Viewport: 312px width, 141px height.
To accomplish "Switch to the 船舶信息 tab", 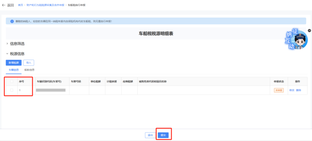I will (x=29, y=70).
